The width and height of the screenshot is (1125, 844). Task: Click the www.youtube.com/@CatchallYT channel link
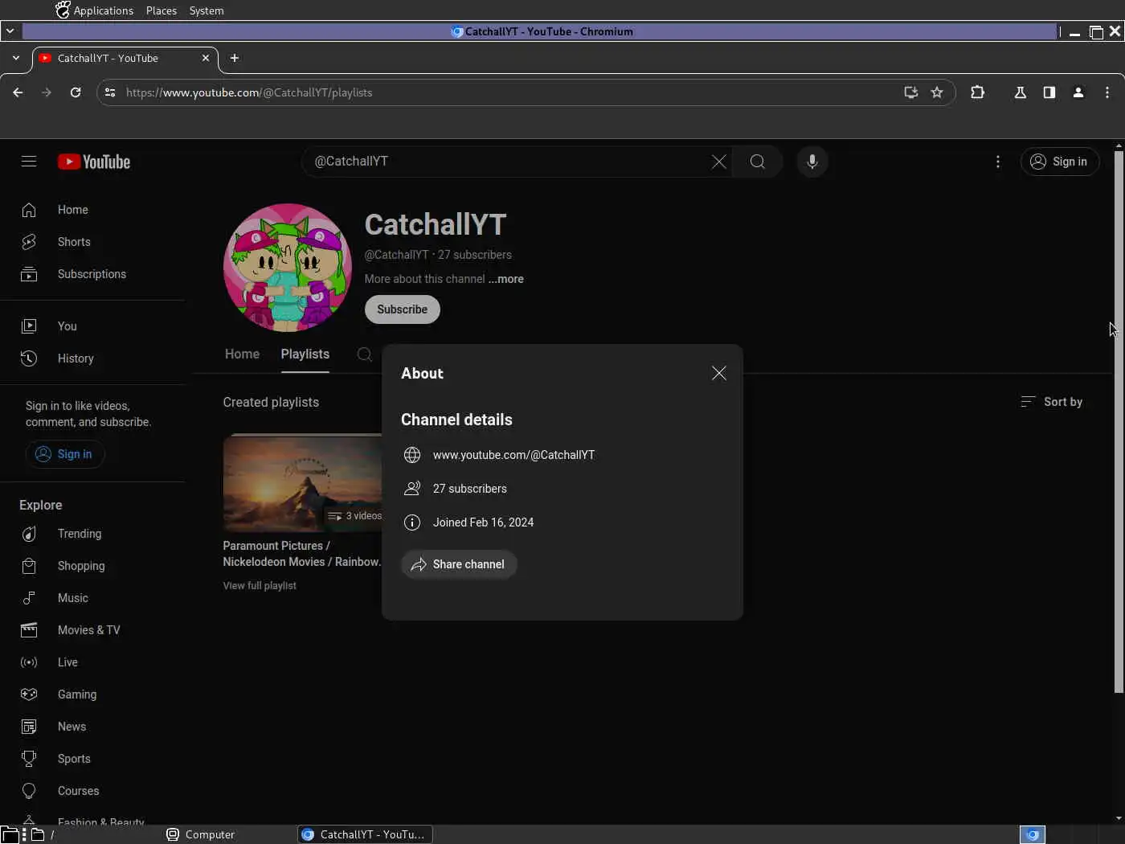tap(513, 455)
